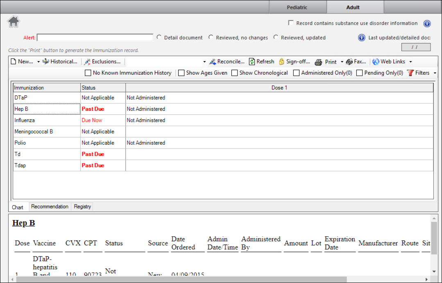Go to the Home icon
The height and width of the screenshot is (283, 442).
[13, 22]
